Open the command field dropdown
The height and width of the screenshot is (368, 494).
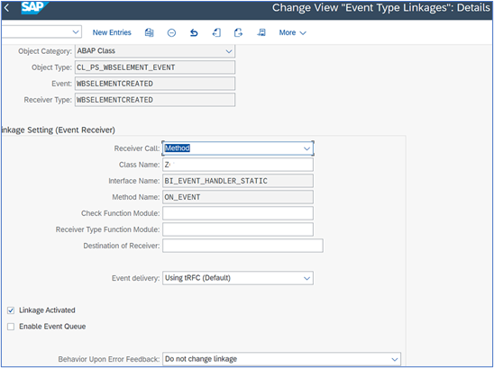[x=76, y=31]
